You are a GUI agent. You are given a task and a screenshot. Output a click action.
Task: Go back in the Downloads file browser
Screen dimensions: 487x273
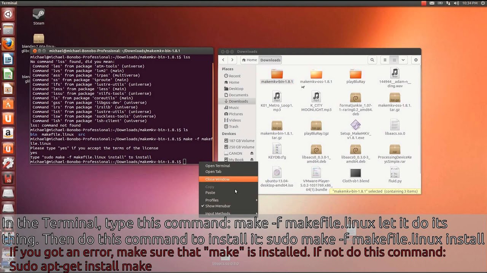pyautogui.click(x=223, y=60)
